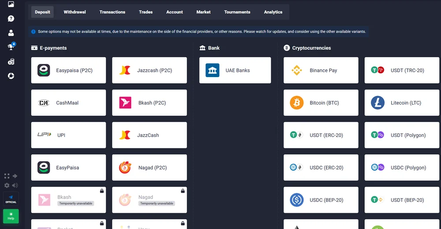Viewport: 441px width, 229px height.
Task: Click Temporarily unavailable label under Bkash
Action: pos(76,203)
